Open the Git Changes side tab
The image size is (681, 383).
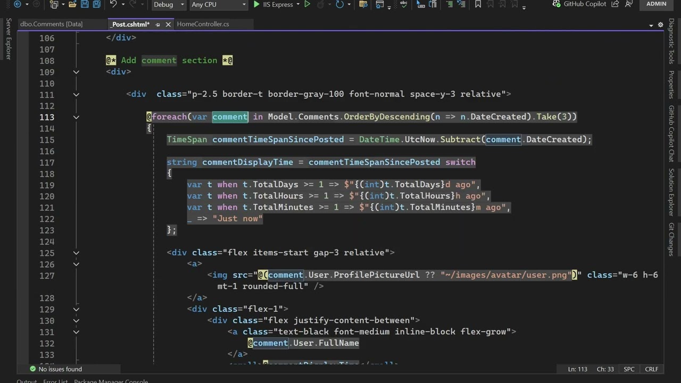tap(671, 239)
